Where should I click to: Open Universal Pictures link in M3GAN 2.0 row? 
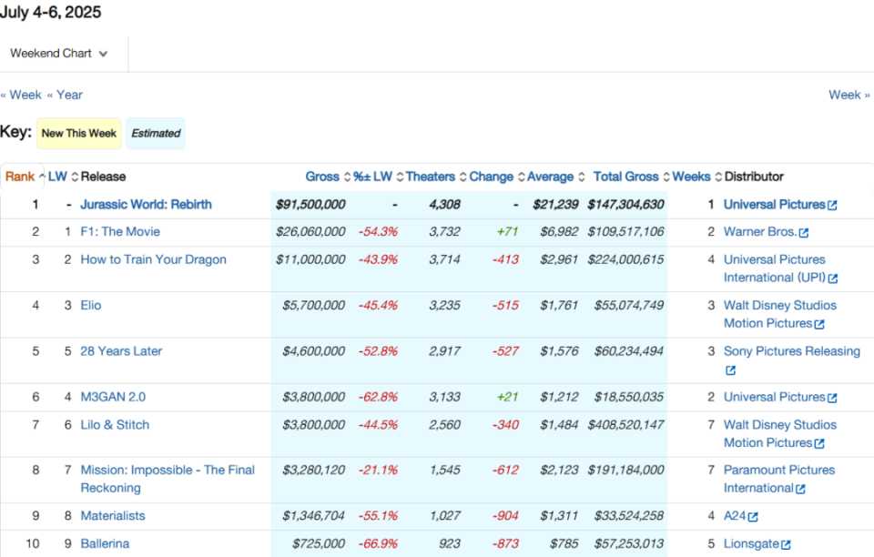774,397
